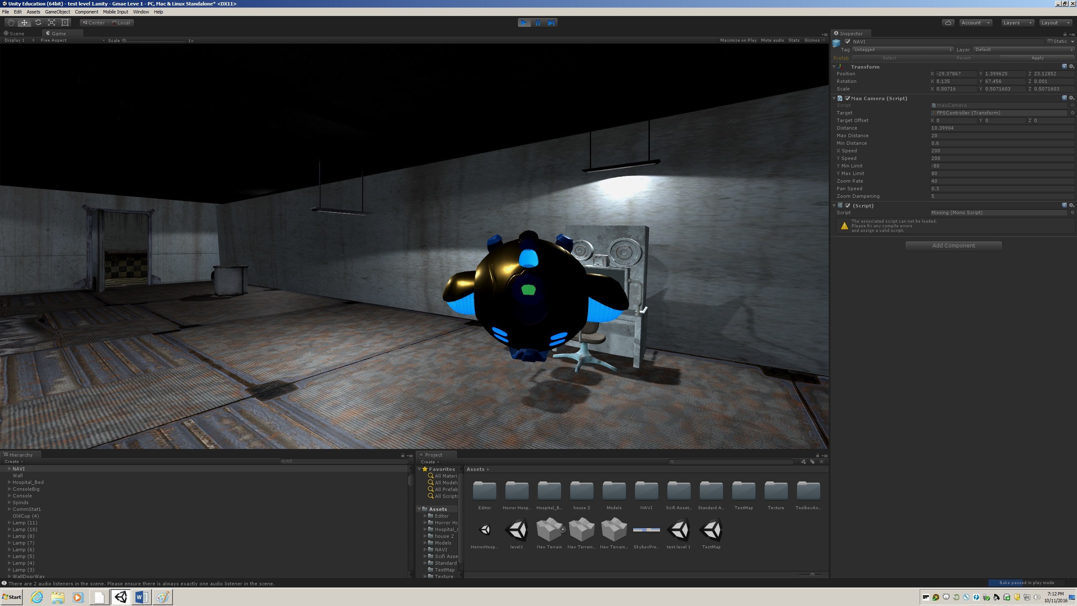Open the Tag dropdown showing Untagged
This screenshot has width=1077, height=606.
click(x=902, y=50)
